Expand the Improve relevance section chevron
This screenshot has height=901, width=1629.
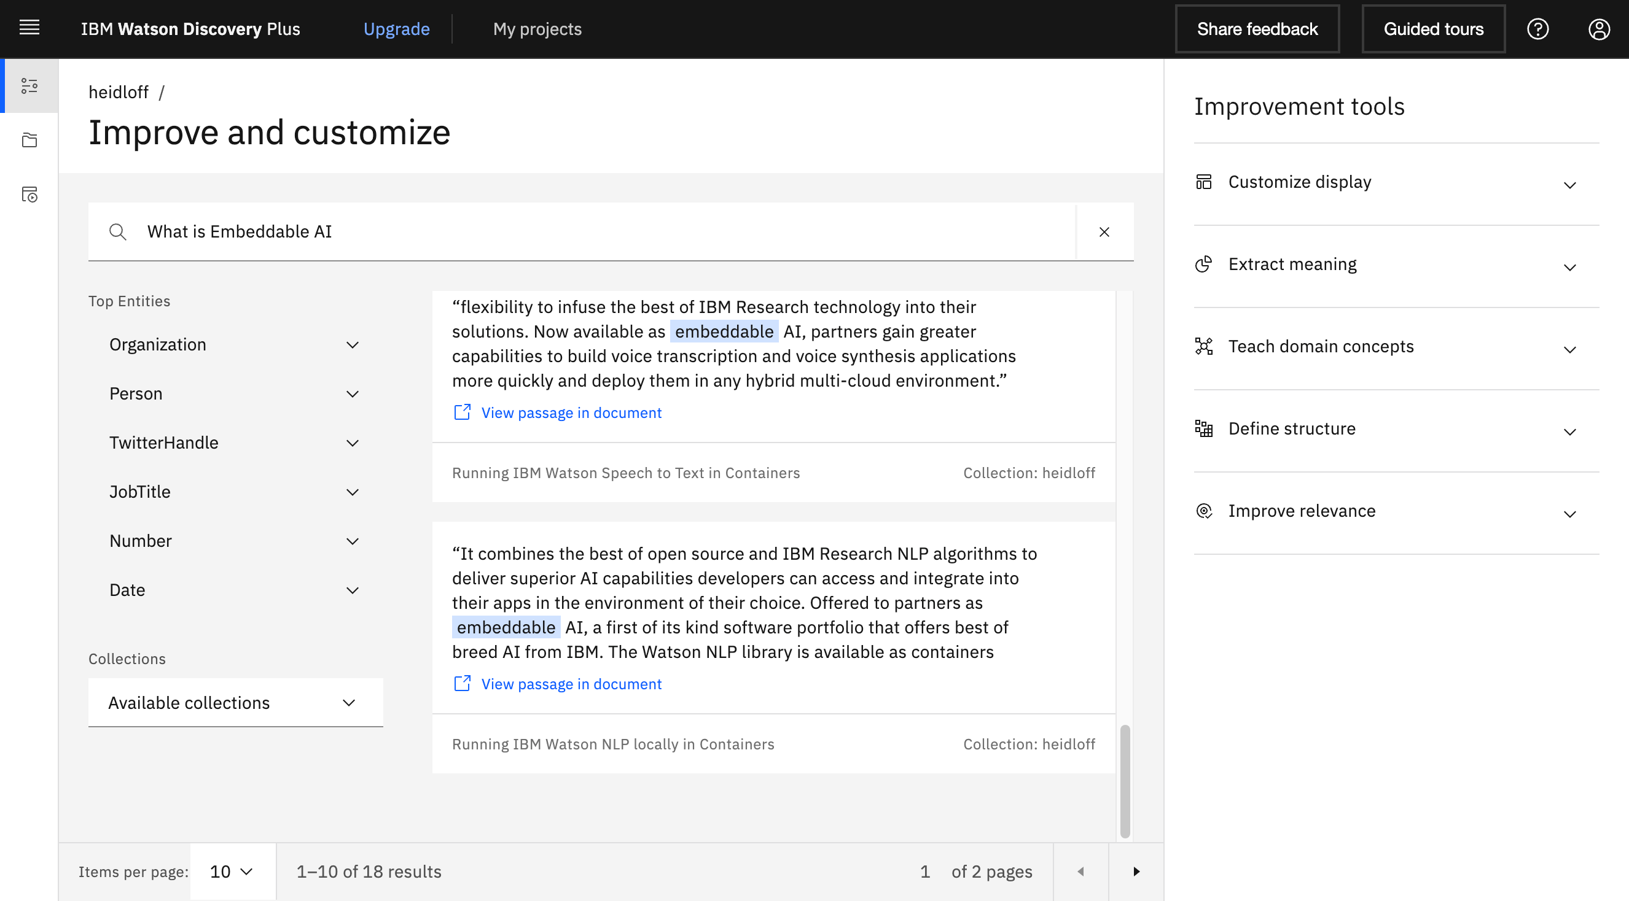coord(1569,514)
